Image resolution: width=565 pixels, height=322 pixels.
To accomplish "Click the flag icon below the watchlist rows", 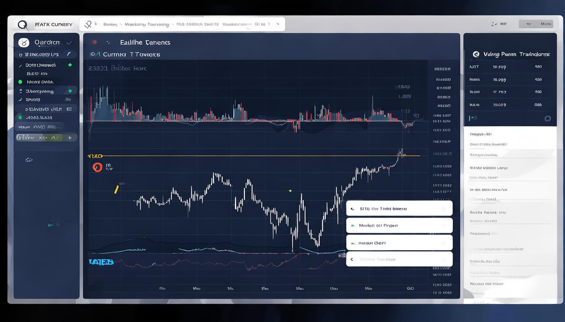I will click(x=473, y=119).
